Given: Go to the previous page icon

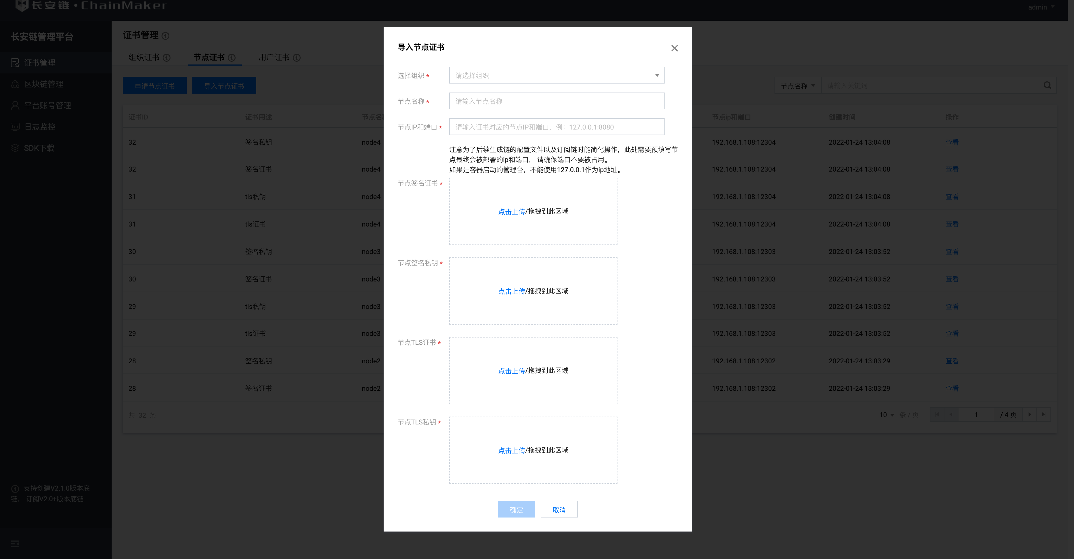Looking at the screenshot, I should coord(951,414).
